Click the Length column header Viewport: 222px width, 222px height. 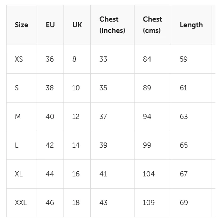191,25
